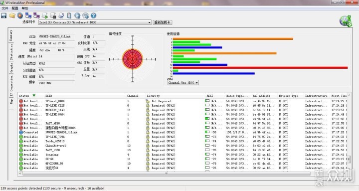Open the 配置 menu

click(14, 8)
